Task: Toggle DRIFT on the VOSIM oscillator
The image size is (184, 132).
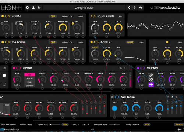Action: pyautogui.click(x=53, y=16)
